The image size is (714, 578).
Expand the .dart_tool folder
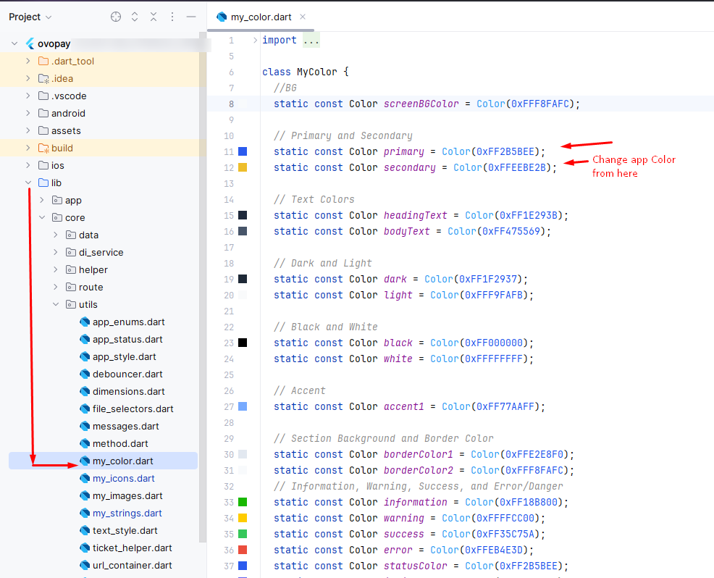tap(28, 61)
